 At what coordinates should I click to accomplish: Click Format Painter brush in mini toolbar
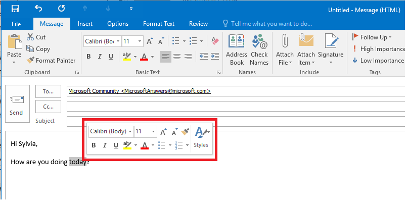click(185, 132)
